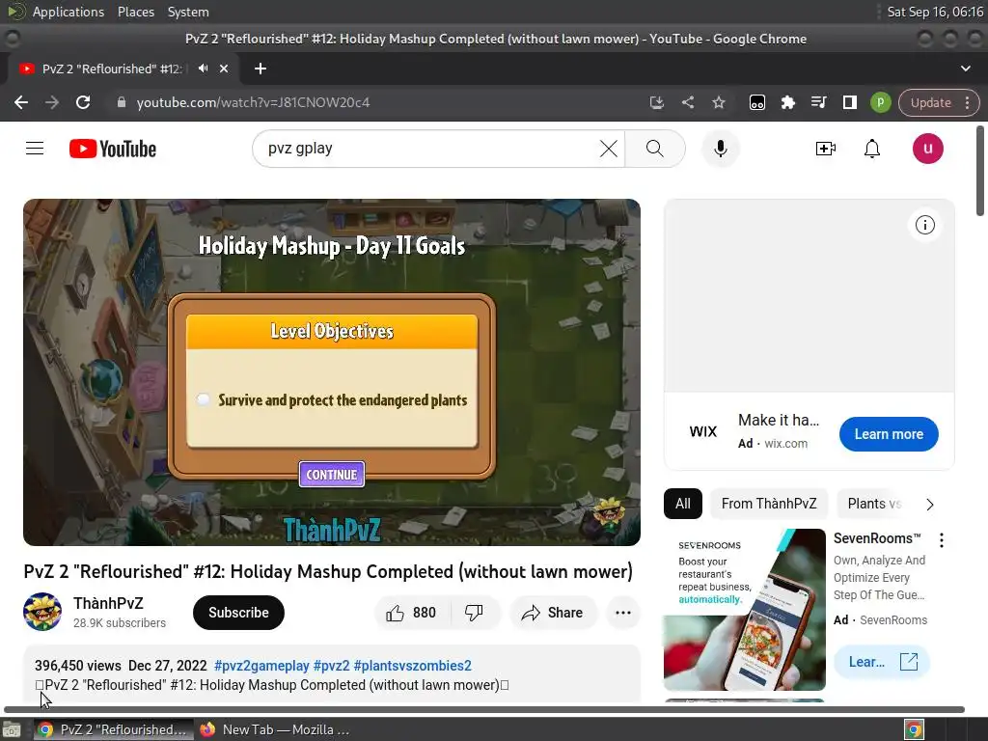The width and height of the screenshot is (988, 741).
Task: Open the SevenRooms ad thumbnail
Action: [x=744, y=610]
